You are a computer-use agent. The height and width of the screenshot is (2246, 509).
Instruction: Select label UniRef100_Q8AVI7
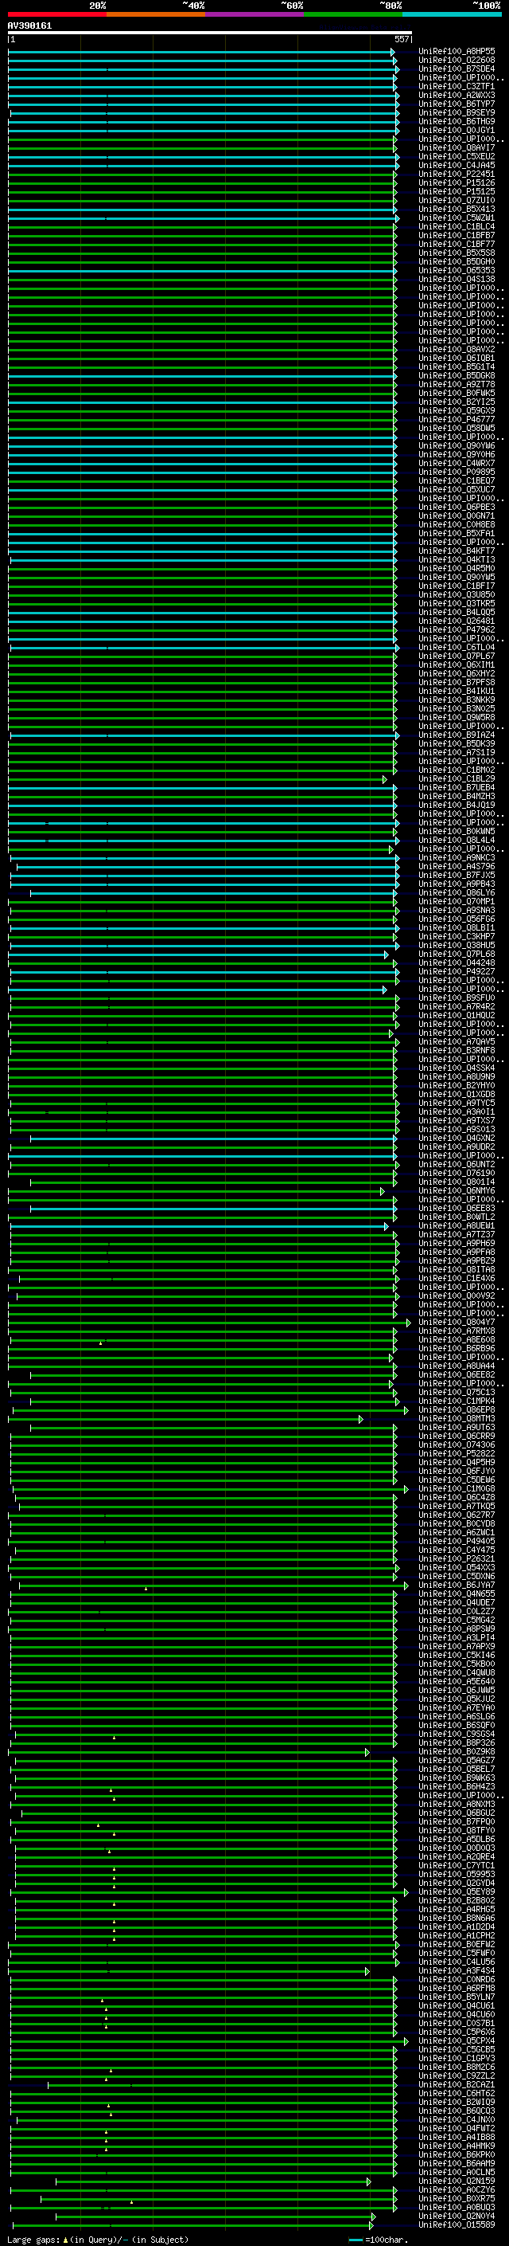tap(457, 147)
